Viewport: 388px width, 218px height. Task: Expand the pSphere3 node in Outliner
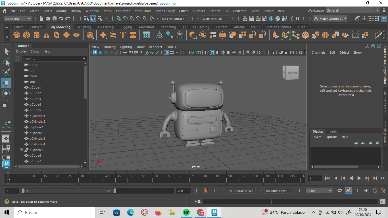click(x=21, y=150)
